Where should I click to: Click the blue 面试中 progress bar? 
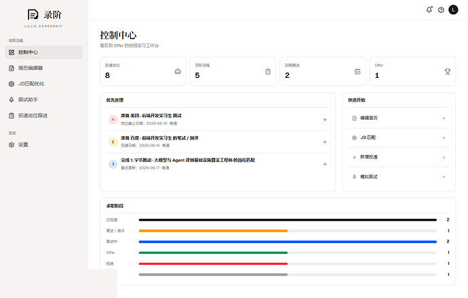click(x=288, y=242)
